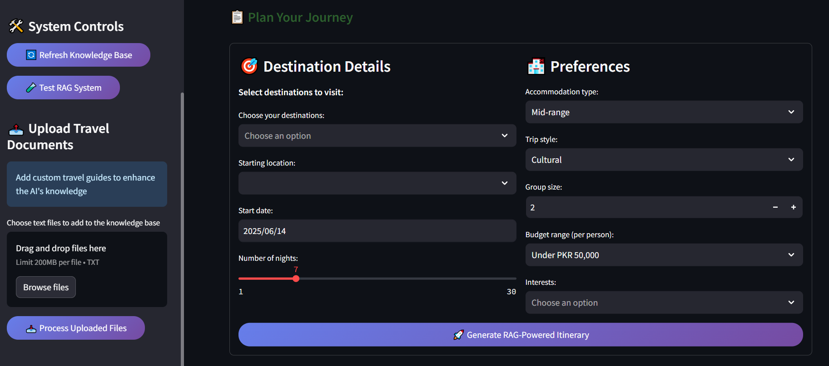Click the Start date input field
Viewport: 829px width, 366px height.
tap(377, 231)
